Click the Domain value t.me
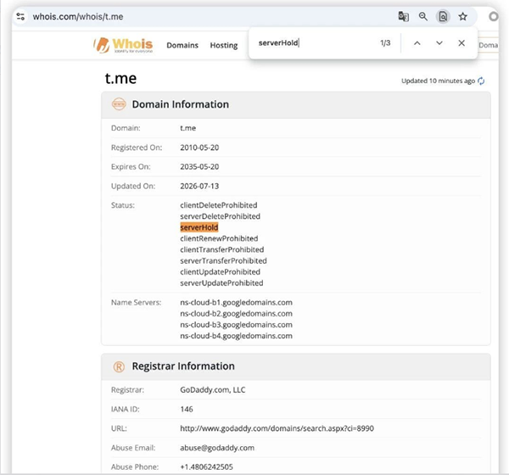The height and width of the screenshot is (475, 509). coord(188,128)
